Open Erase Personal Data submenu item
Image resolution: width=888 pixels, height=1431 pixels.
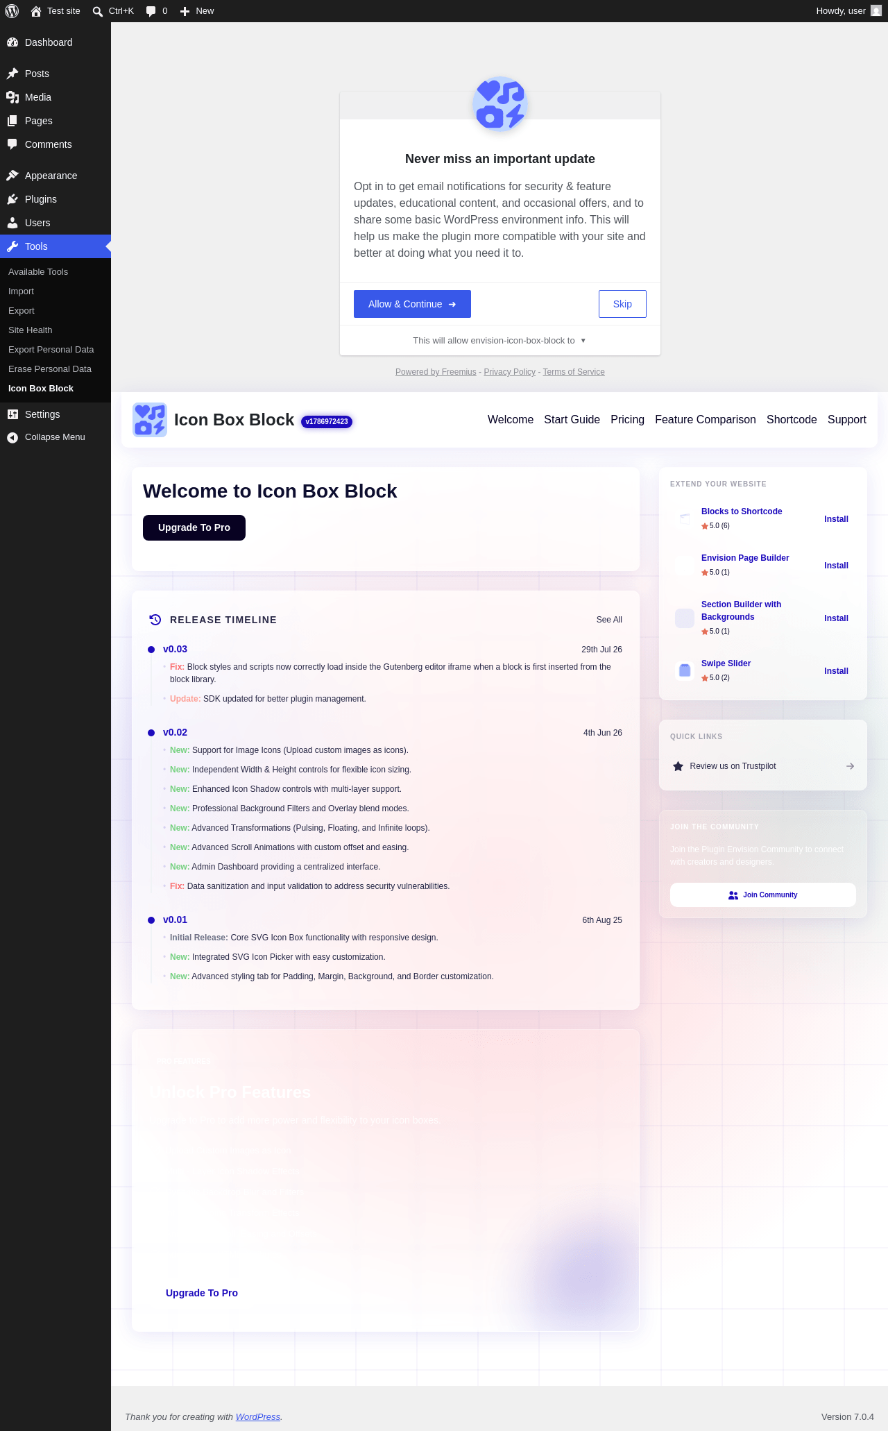click(x=55, y=369)
